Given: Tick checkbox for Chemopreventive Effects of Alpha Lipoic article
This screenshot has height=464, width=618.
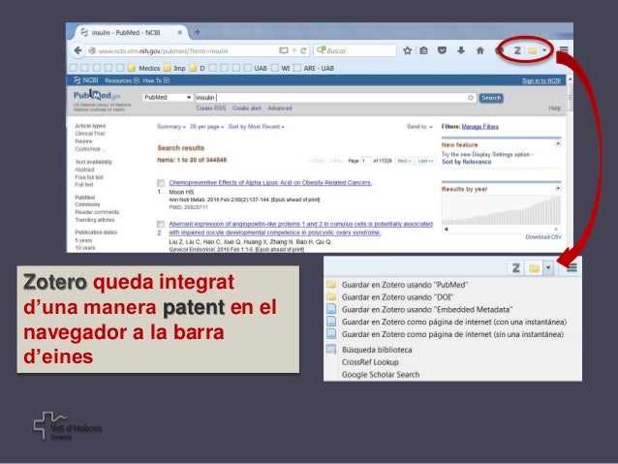Looking at the screenshot, I should [161, 183].
